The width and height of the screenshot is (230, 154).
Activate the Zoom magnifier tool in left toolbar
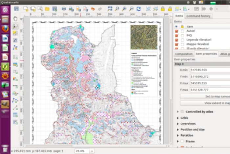coord(15,26)
